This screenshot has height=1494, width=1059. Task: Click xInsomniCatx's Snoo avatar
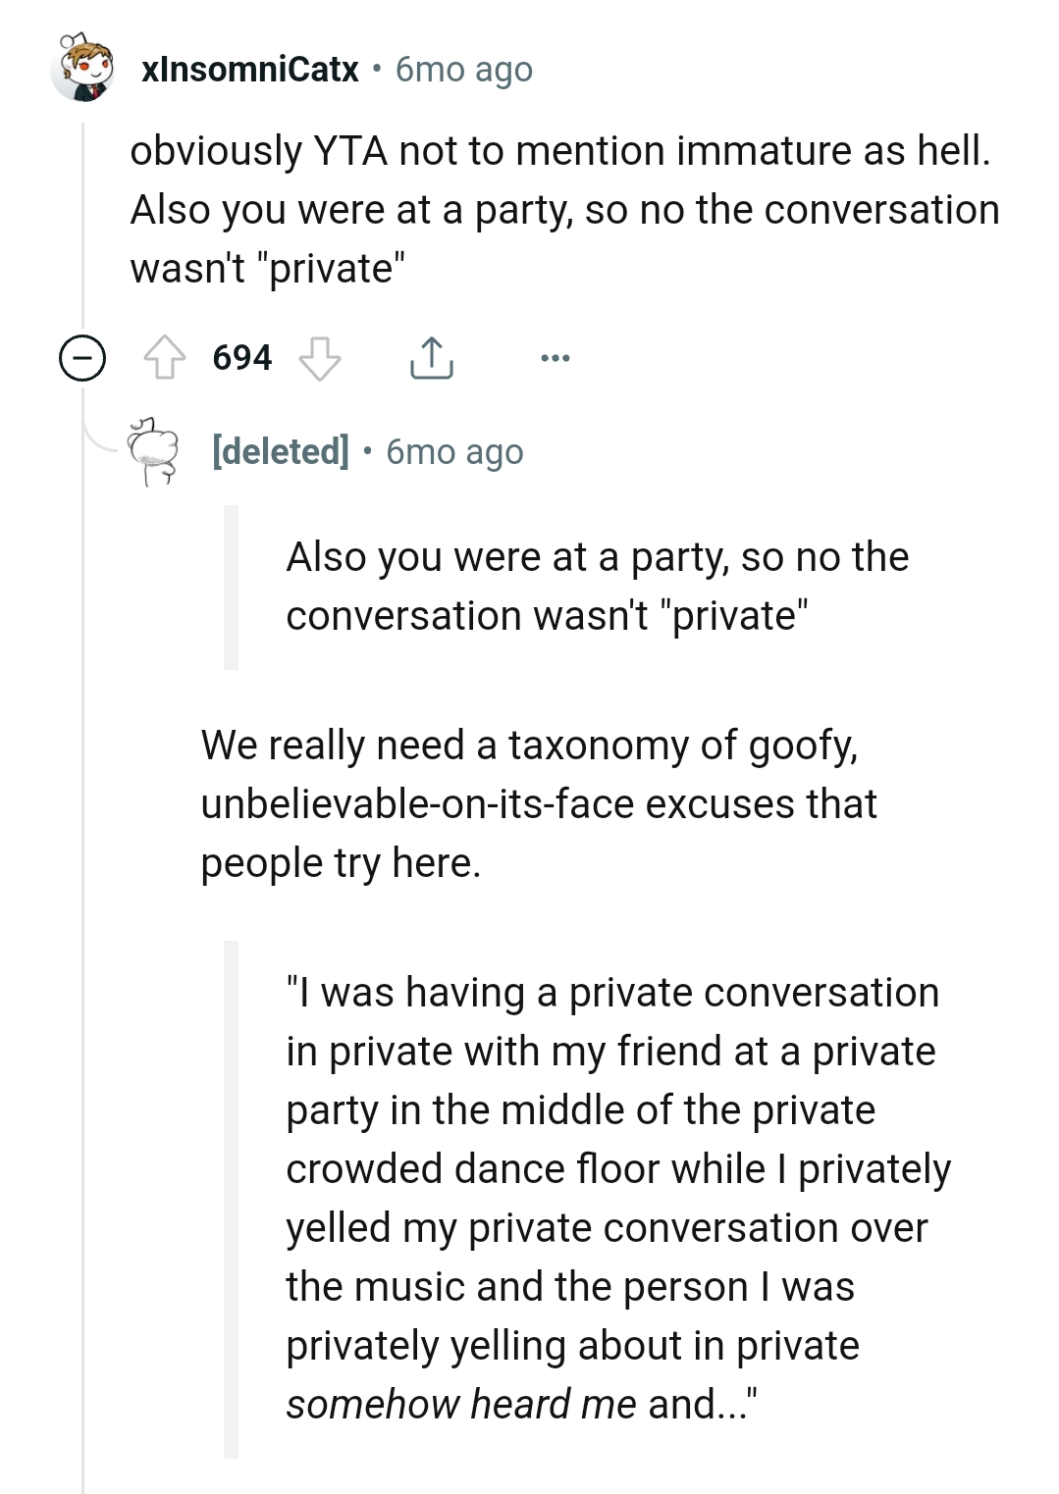[80, 69]
